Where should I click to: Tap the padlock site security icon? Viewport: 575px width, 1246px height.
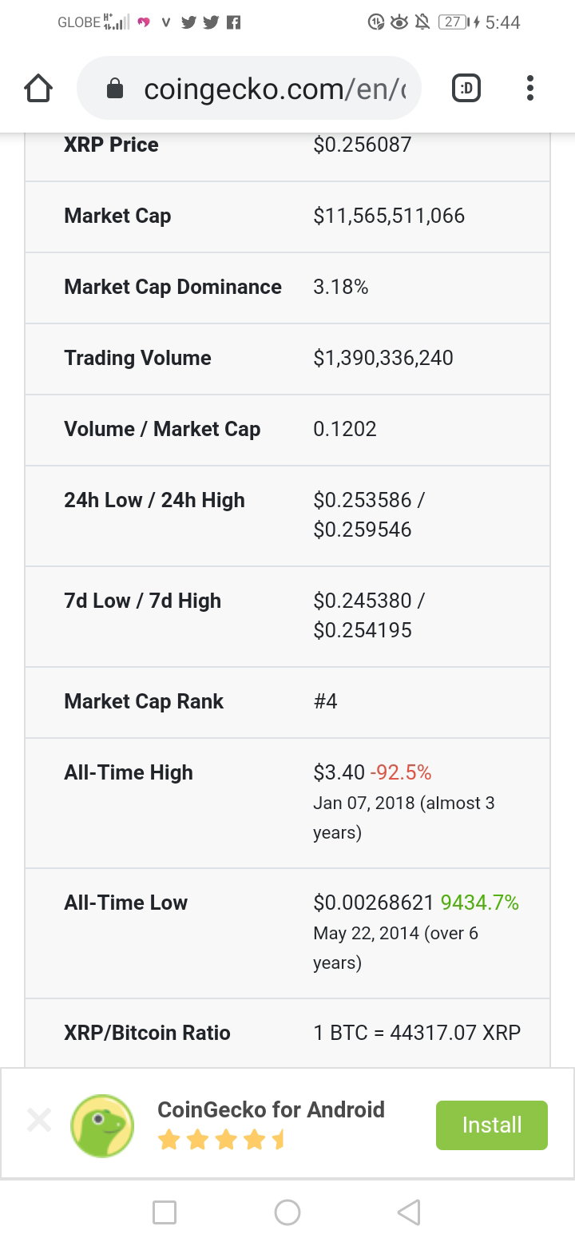(x=115, y=89)
